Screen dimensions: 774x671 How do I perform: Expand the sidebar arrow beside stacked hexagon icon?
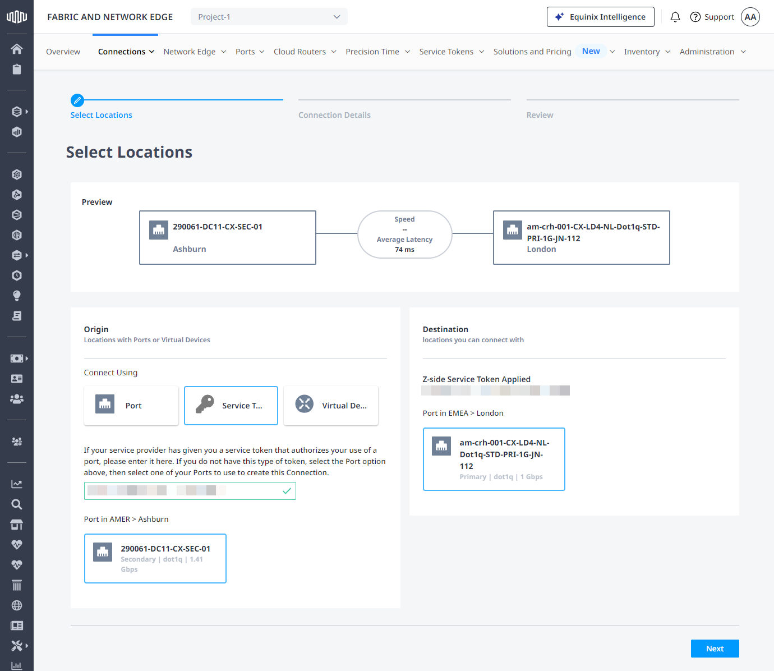(x=26, y=112)
